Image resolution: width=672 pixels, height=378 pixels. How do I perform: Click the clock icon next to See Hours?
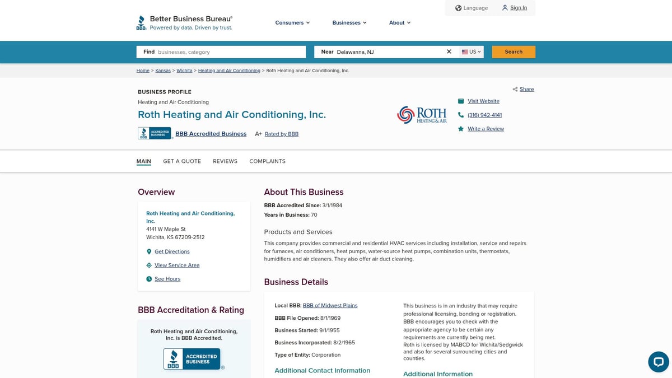click(x=149, y=279)
